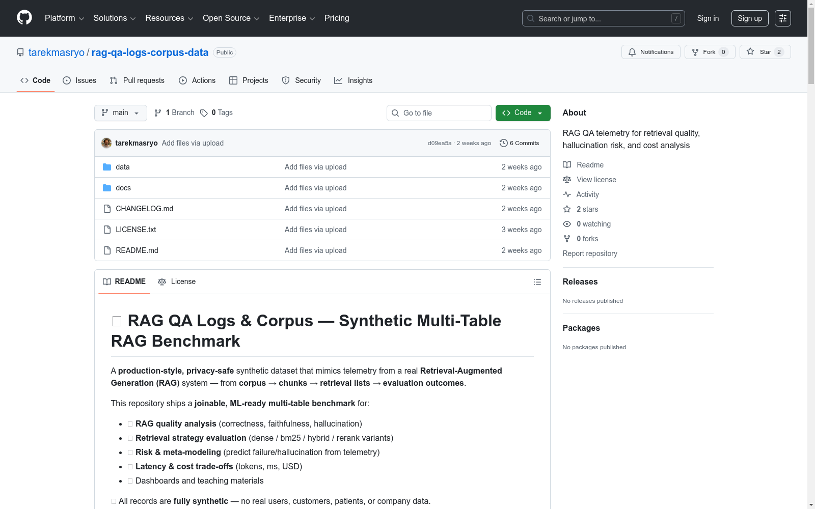Click the Notifications bell icon
This screenshot has width=815, height=509.
pyautogui.click(x=632, y=52)
